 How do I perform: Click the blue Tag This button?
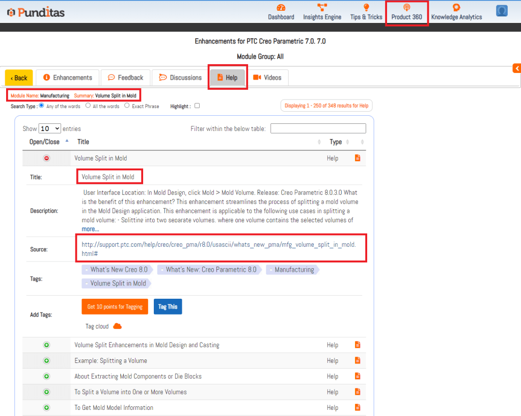click(168, 306)
